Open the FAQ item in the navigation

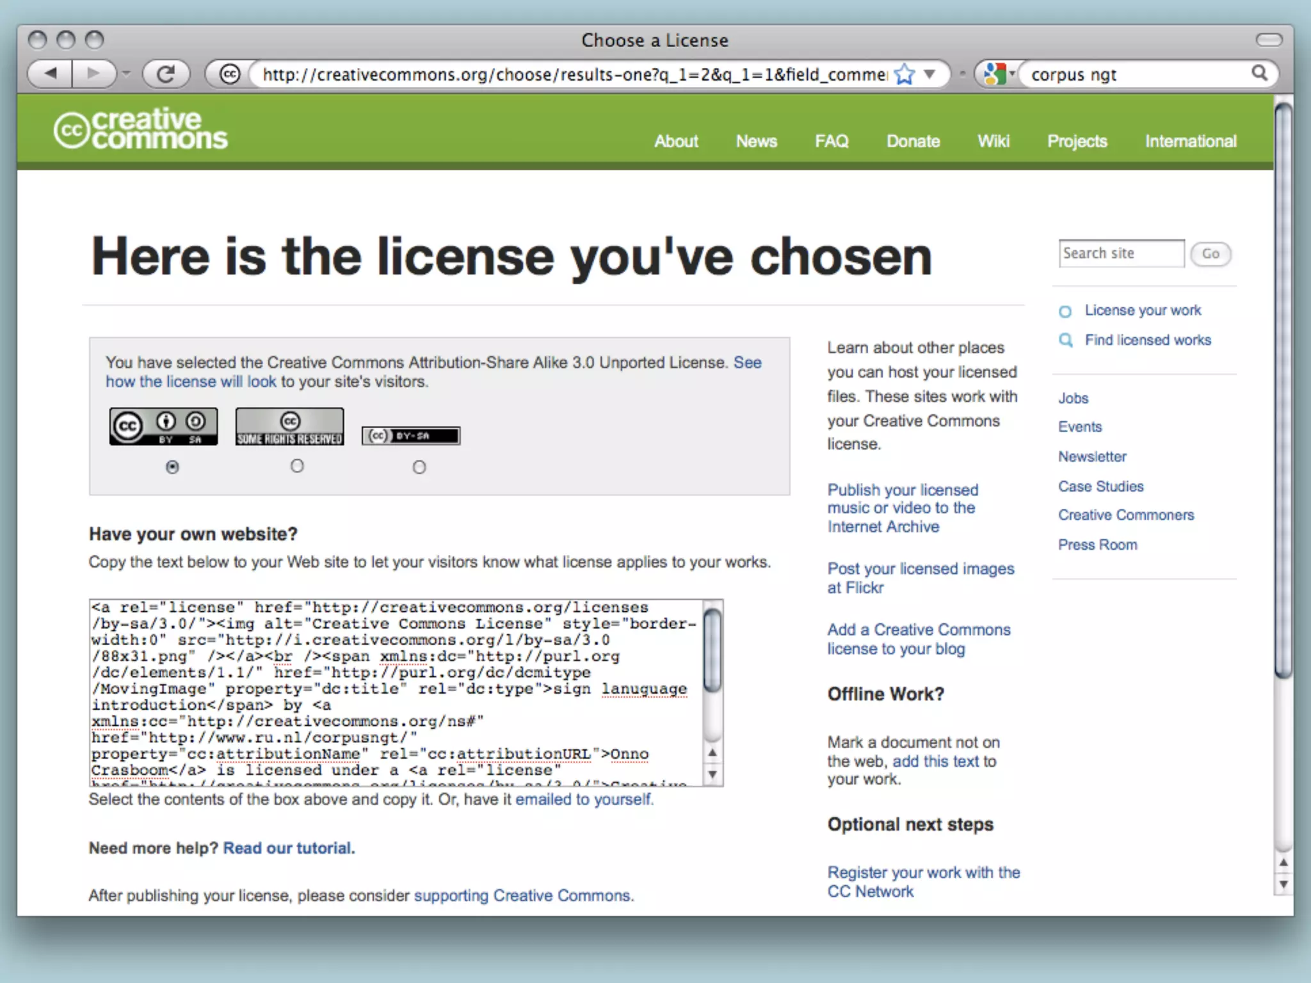pos(832,141)
